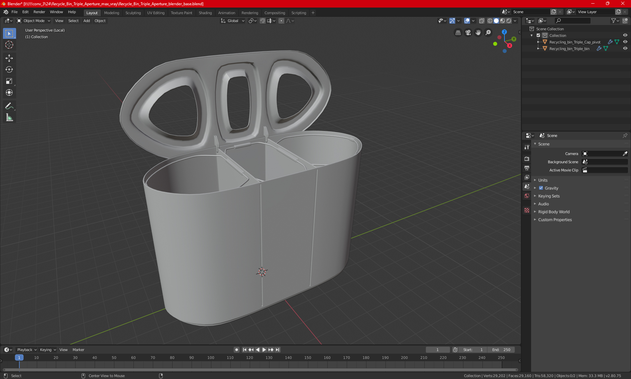
Task: Add a new workspace with plus button
Action: [x=313, y=13]
